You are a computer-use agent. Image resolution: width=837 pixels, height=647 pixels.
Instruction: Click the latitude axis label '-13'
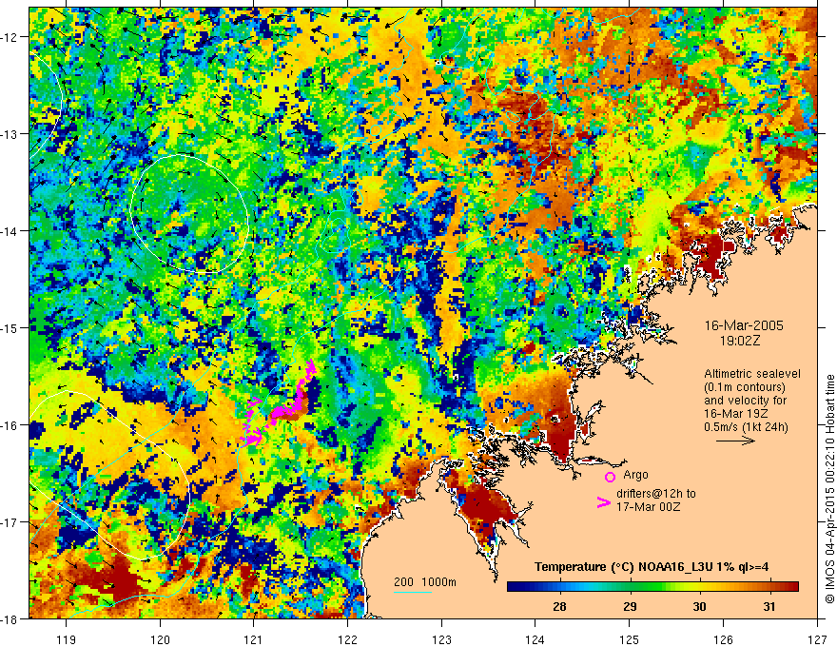pyautogui.click(x=10, y=134)
